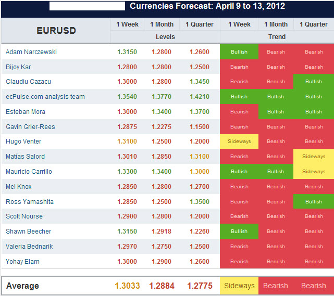The width and height of the screenshot is (334, 296).
Task: Open Adam Narczewski analyst link
Action: [x=31, y=52]
